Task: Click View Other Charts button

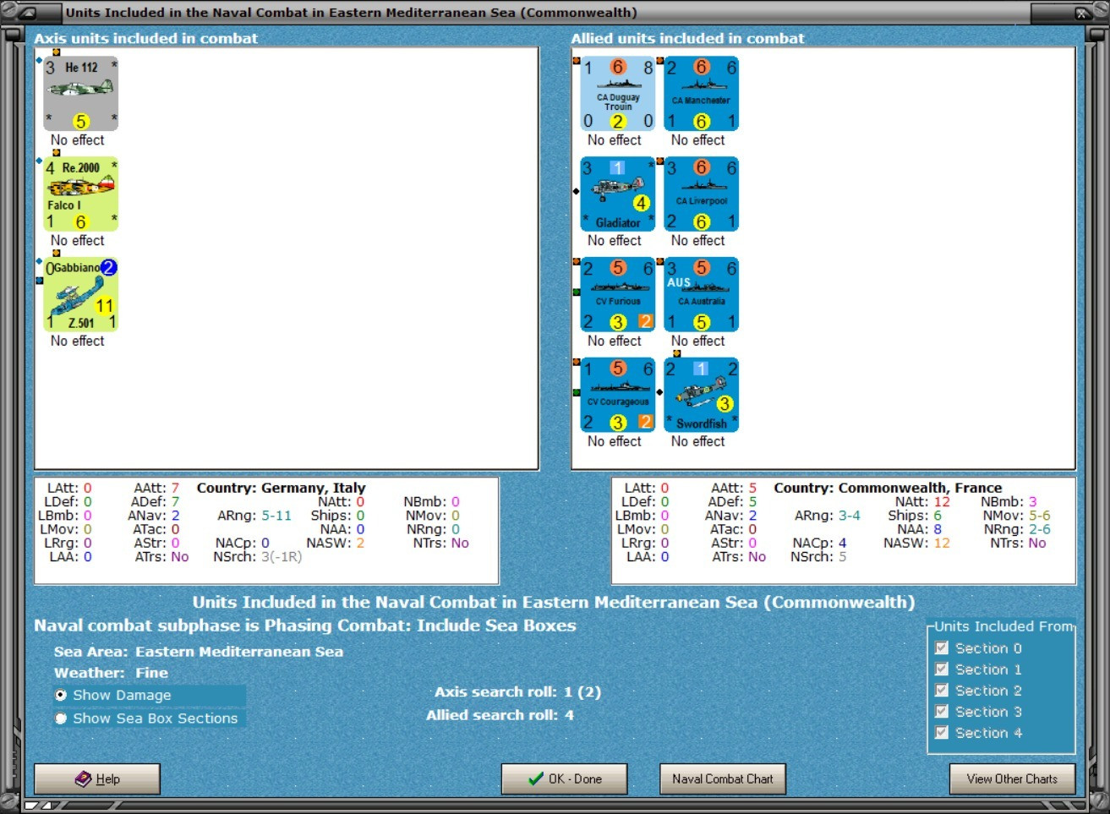Action: click(x=1012, y=778)
